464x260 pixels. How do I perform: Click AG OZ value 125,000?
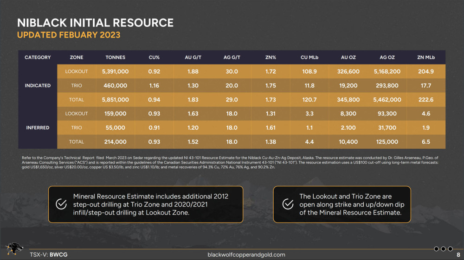(387, 142)
